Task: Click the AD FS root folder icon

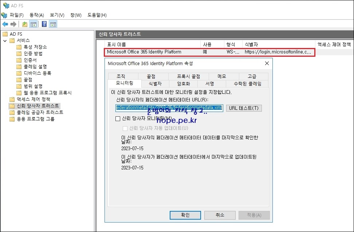Action: point(5,34)
